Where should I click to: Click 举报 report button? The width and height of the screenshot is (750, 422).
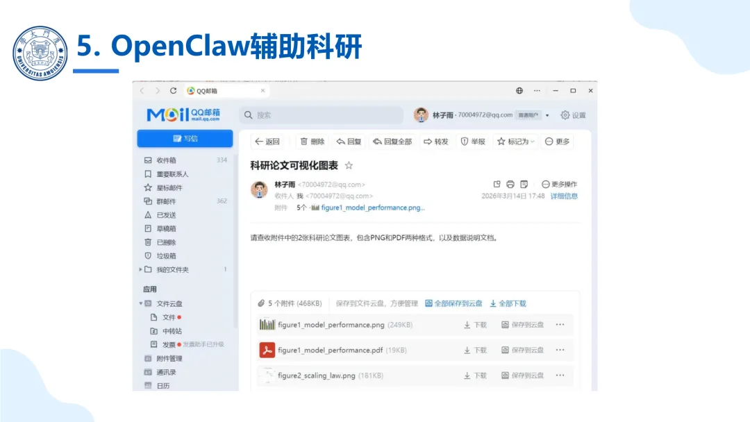click(x=473, y=142)
